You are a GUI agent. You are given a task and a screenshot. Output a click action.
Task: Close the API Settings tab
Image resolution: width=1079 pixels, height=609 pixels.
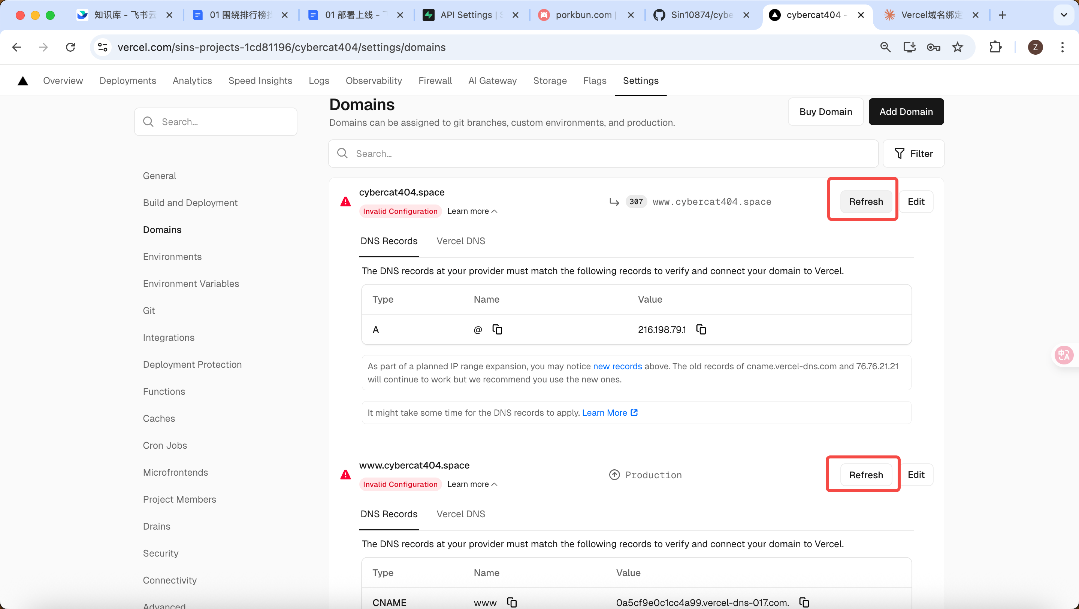tap(516, 15)
